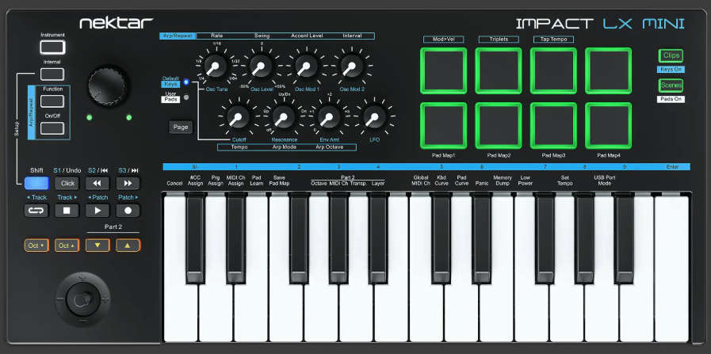Hit the stop transport button

coord(67,211)
